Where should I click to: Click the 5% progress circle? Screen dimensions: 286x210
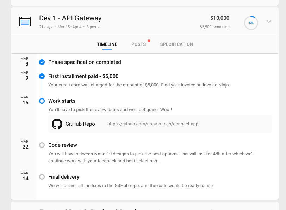coord(251,23)
